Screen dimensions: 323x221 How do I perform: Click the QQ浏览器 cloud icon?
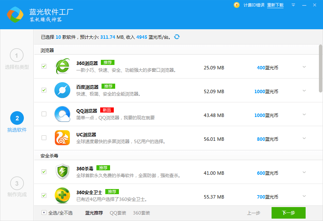62,114
